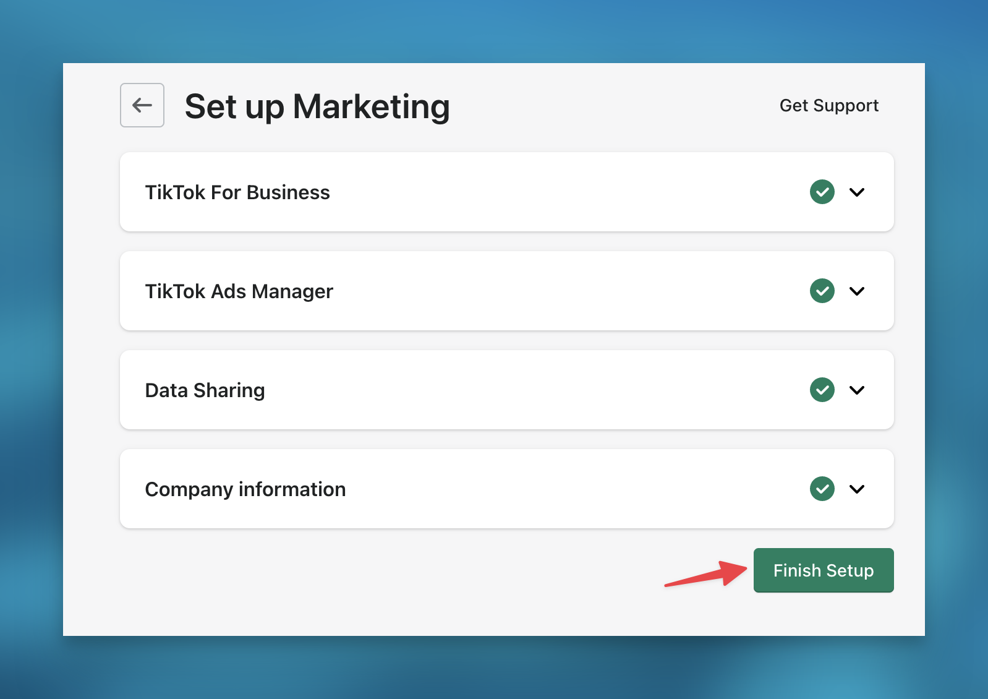This screenshot has width=988, height=699.
Task: Click the Set up Marketing heading
Action: [317, 106]
